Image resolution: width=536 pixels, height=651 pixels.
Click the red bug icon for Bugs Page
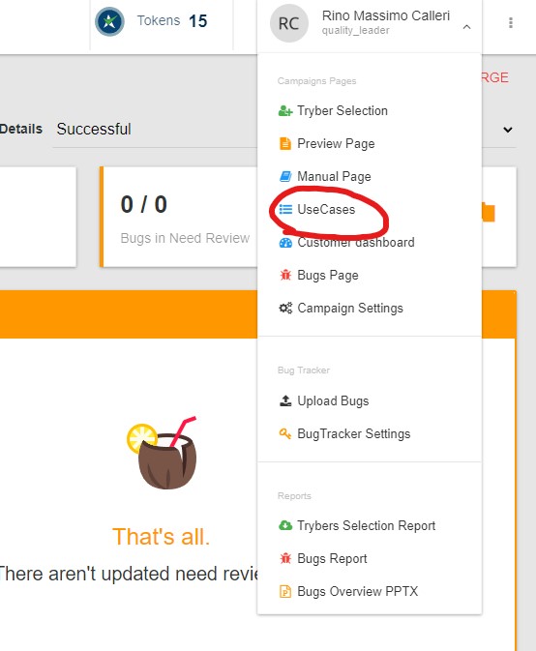285,275
